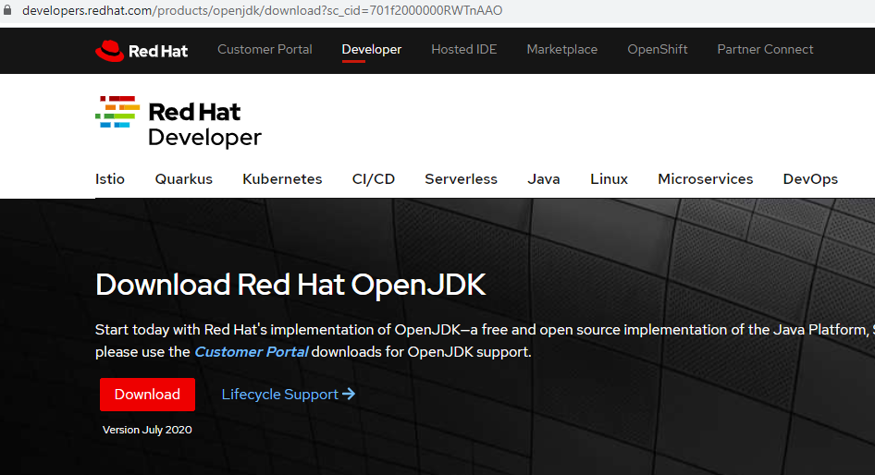Click the Red Hat Developer colorful logo
The image size is (875, 475).
[117, 112]
